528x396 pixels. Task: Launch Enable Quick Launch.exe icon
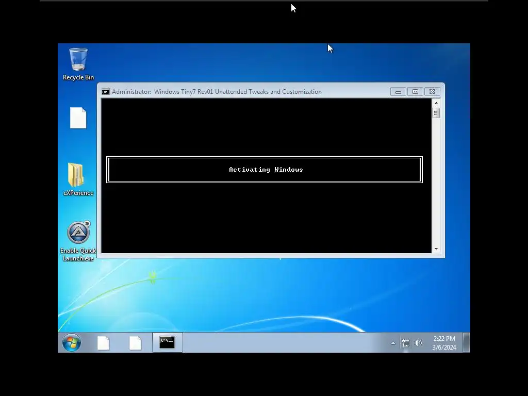78,241
